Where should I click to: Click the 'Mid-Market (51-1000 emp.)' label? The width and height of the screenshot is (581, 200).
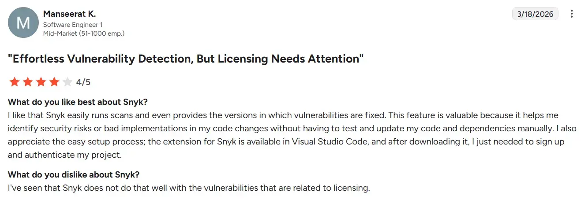click(x=83, y=33)
